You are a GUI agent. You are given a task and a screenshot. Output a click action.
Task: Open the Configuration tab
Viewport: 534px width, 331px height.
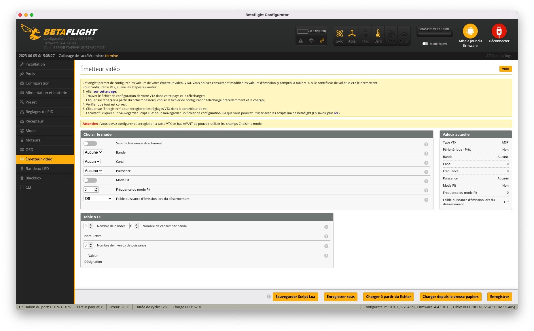[x=45, y=83]
